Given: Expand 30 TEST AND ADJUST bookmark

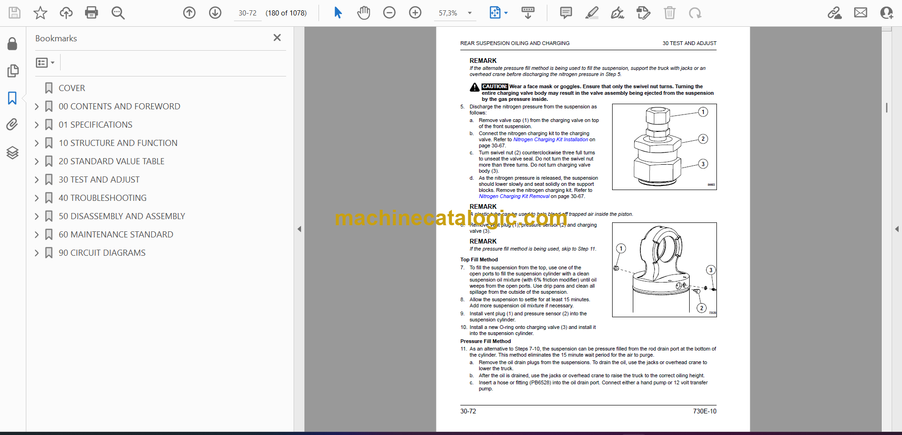Looking at the screenshot, I should pos(37,180).
